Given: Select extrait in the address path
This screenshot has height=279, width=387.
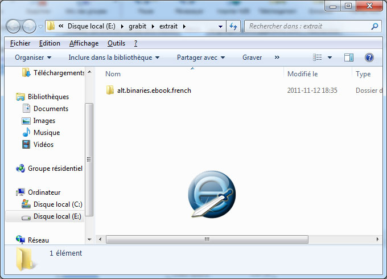Looking at the screenshot, I should [x=168, y=26].
